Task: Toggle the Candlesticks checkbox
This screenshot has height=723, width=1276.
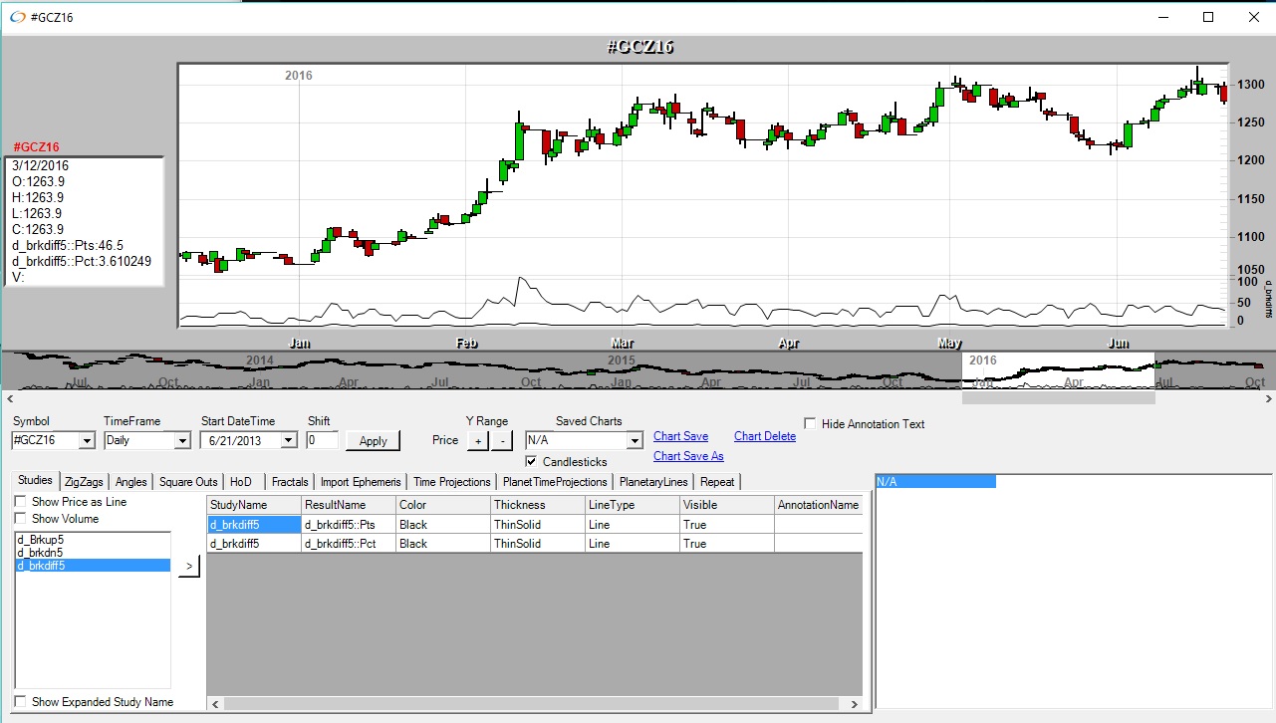Action: coord(531,462)
